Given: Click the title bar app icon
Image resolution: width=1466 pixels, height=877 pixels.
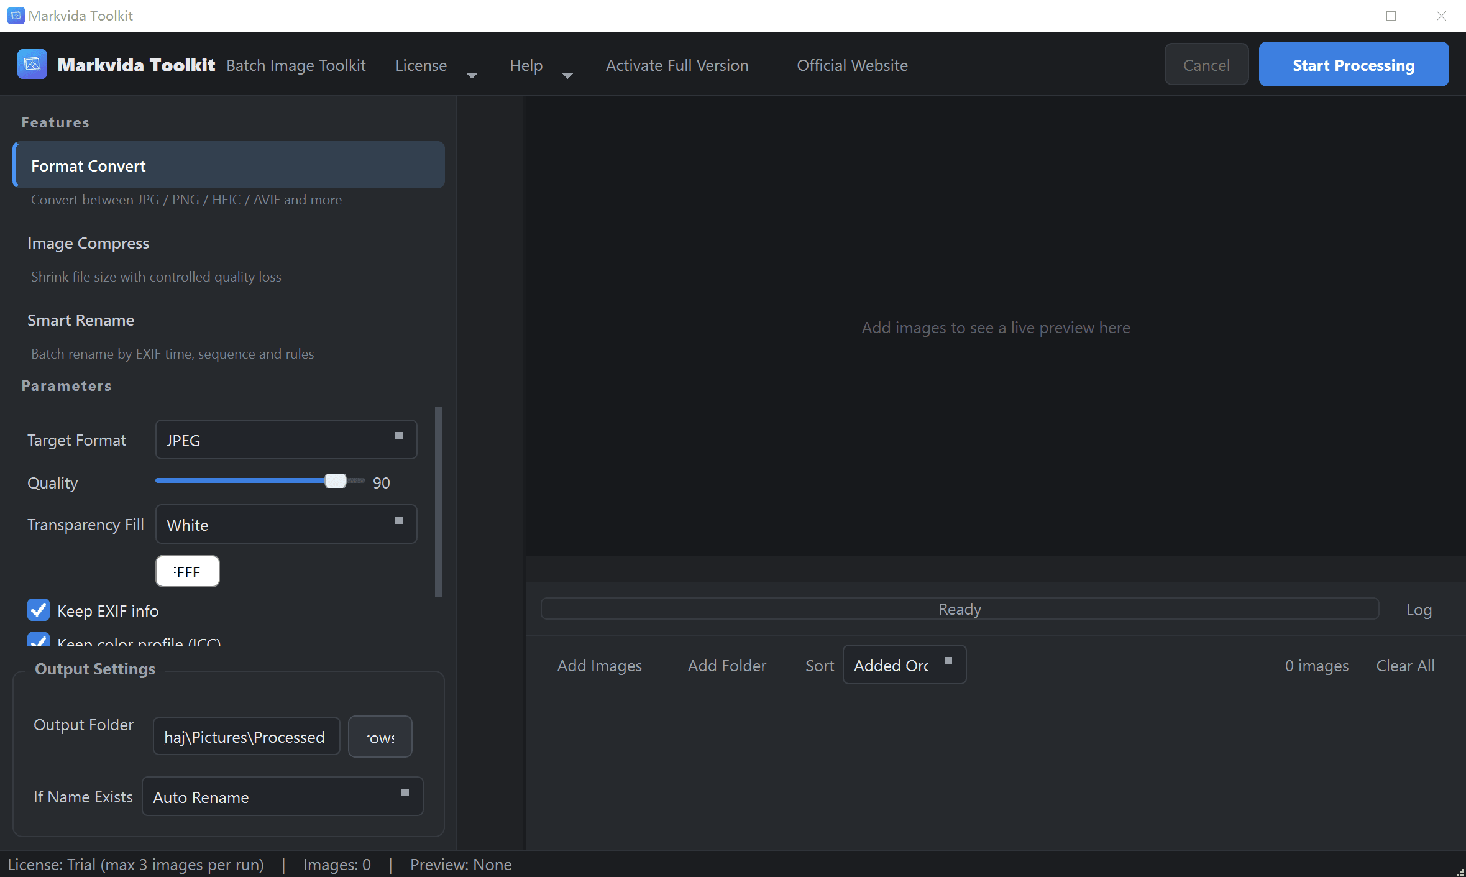Looking at the screenshot, I should pyautogui.click(x=16, y=16).
